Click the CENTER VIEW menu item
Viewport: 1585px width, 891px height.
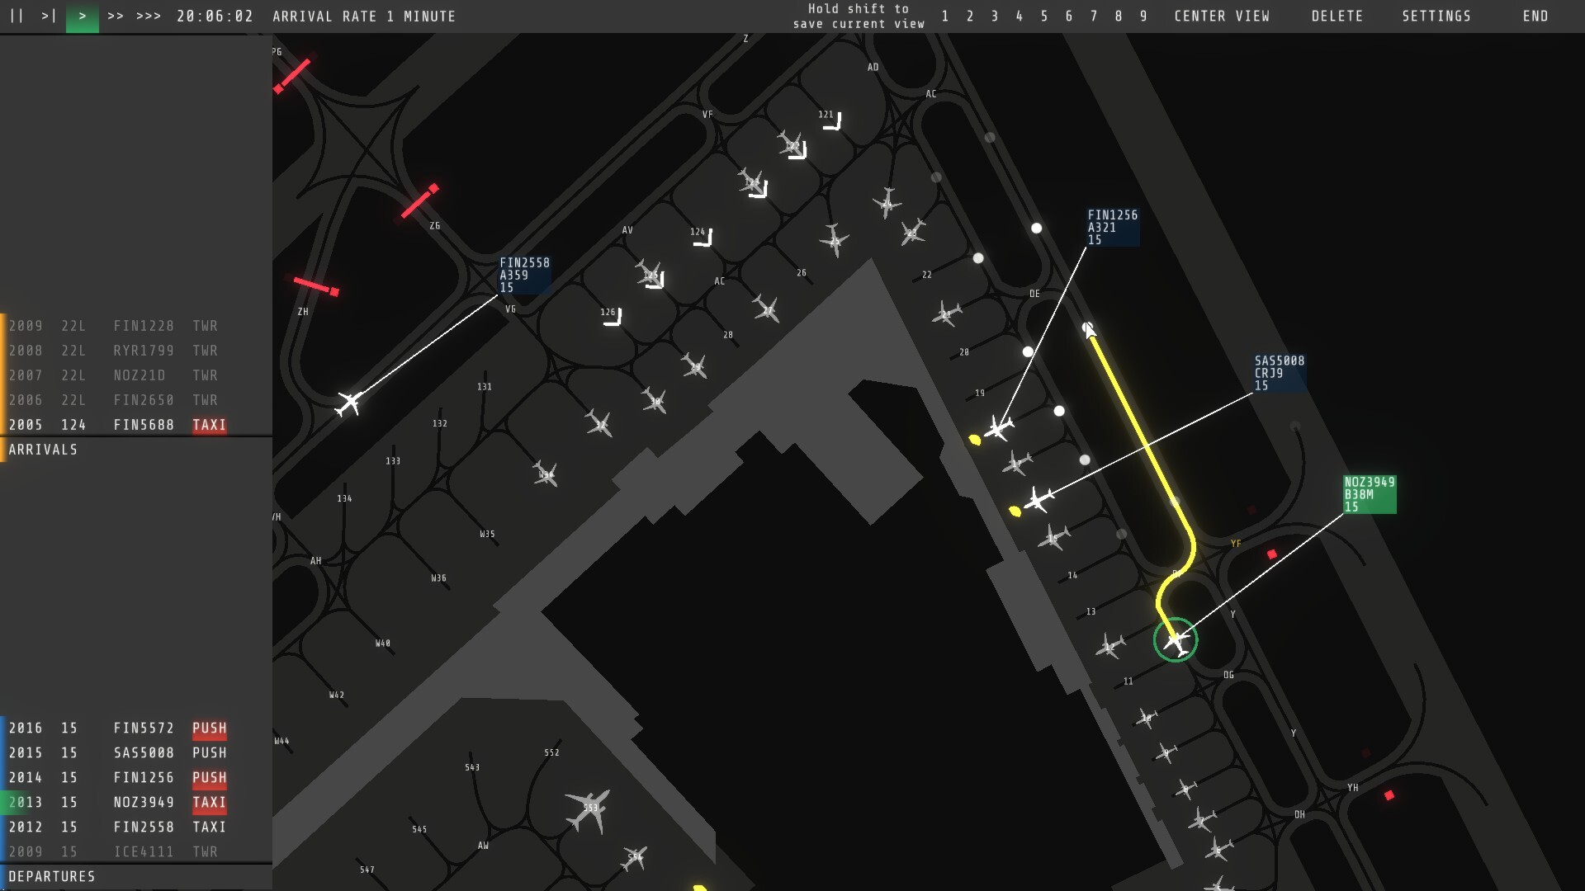coord(1222,16)
